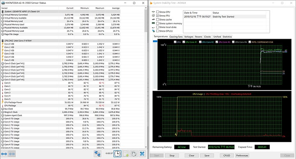Click the memory module icon beside Stress system memory
The height and width of the screenshot is (159, 296).
point(153,23)
